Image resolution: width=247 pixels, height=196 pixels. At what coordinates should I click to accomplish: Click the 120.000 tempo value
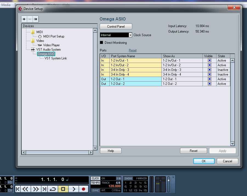pyautogui.click(x=115, y=186)
